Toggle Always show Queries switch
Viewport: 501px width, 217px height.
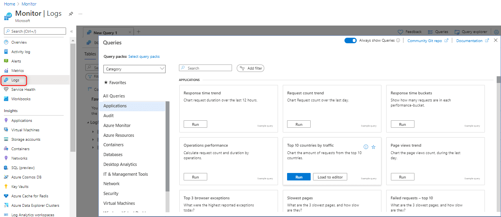[x=350, y=40]
